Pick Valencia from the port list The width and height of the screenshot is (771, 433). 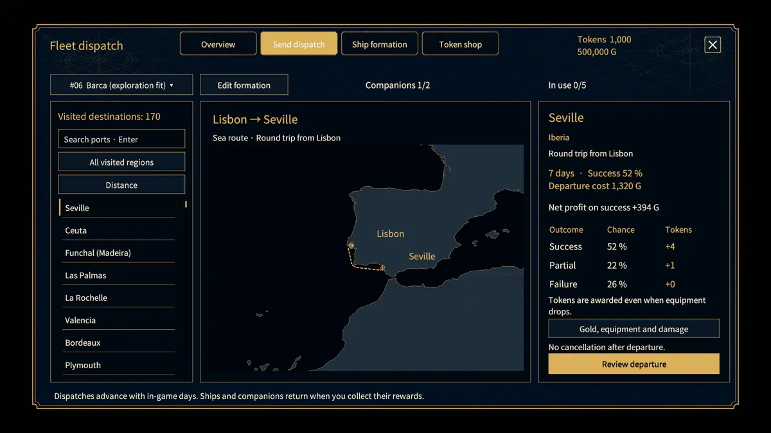(x=117, y=320)
